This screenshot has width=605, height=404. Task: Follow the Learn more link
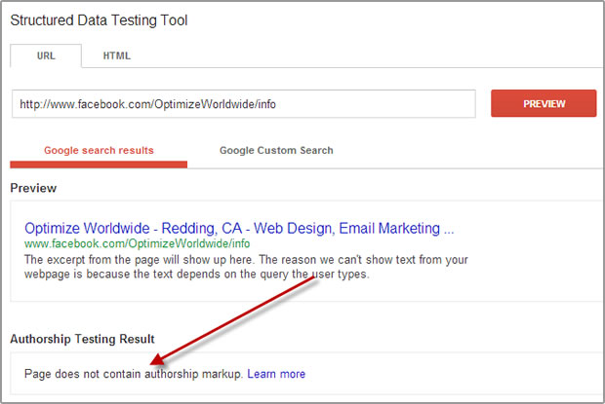point(276,374)
